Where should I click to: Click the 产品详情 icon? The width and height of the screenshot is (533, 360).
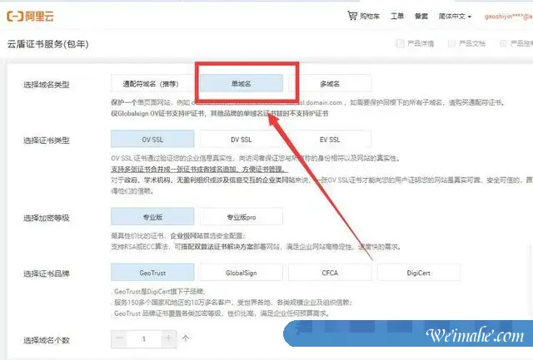(400, 43)
